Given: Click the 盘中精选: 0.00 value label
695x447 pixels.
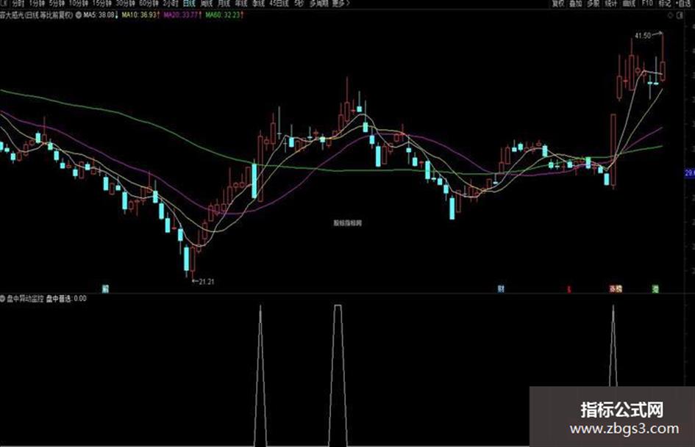Looking at the screenshot, I should click(x=66, y=299).
